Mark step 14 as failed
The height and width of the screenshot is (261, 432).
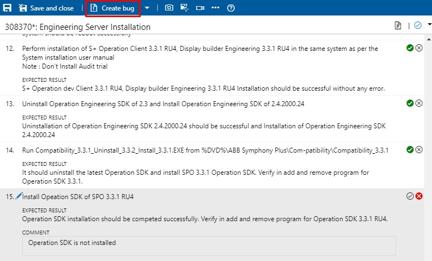pos(419,150)
